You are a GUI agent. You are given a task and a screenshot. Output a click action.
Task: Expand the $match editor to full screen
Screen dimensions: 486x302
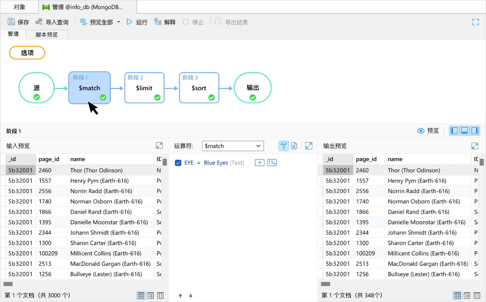click(x=308, y=146)
